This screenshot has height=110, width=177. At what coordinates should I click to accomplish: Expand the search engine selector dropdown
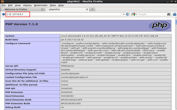(x=136, y=14)
